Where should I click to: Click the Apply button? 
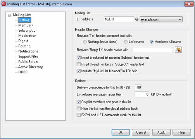tap(161, 132)
